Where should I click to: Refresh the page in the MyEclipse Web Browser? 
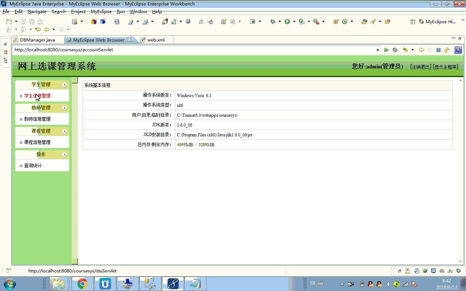(x=447, y=50)
